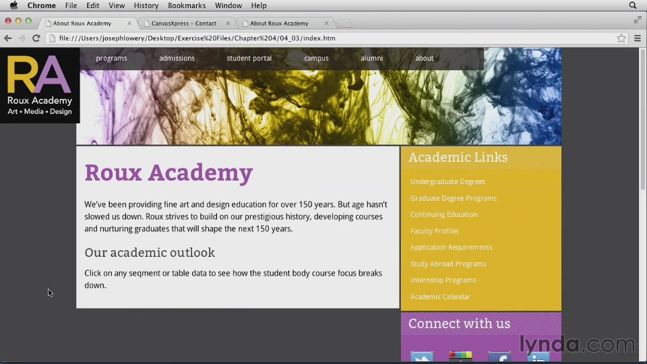Open Chrome hamburger menu
Viewport: 647px width, 364px height.
pos(638,38)
